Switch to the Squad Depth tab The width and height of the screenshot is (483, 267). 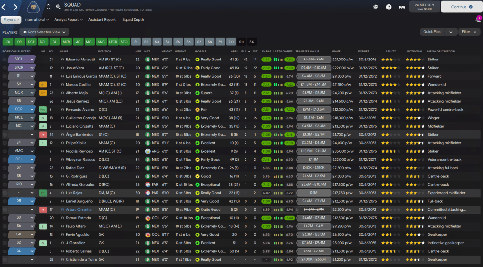tap(133, 20)
